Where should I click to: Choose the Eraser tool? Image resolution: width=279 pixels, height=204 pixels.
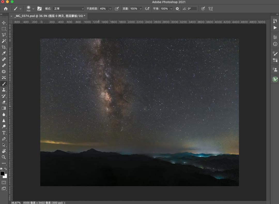tap(4, 102)
